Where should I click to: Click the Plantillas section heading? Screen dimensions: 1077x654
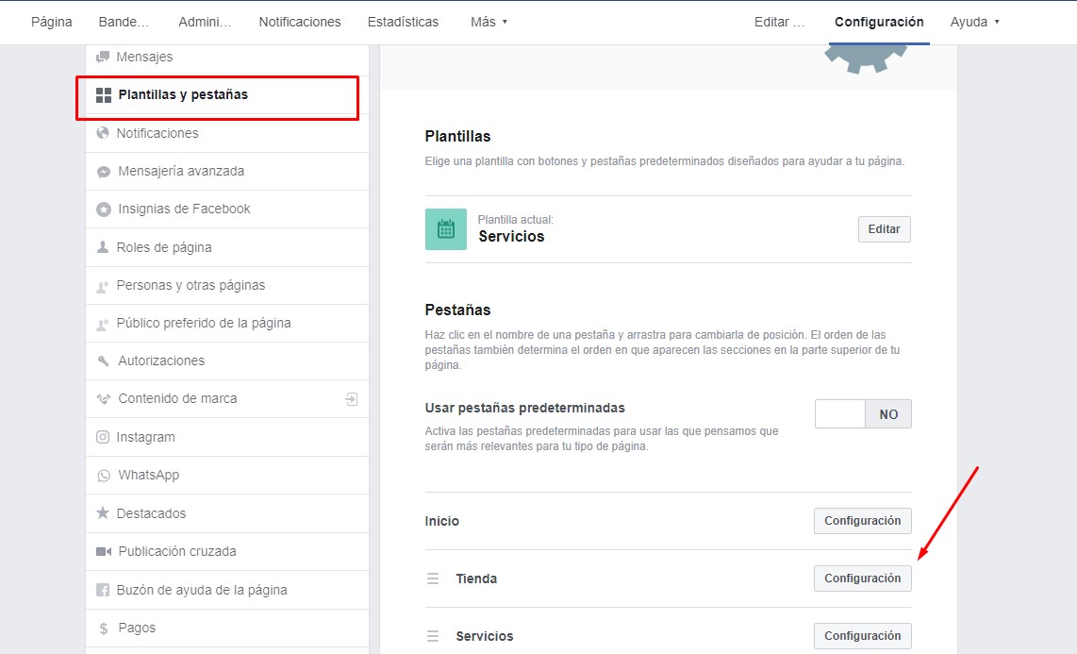point(457,136)
